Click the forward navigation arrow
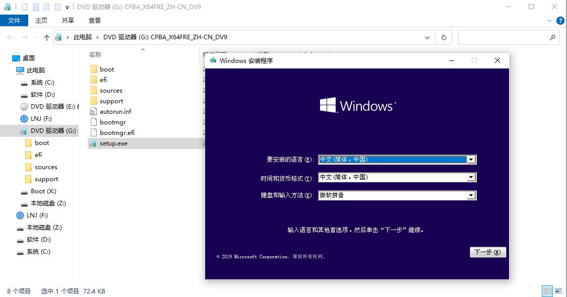Screen dimensions: 567x297 [x=24, y=37]
